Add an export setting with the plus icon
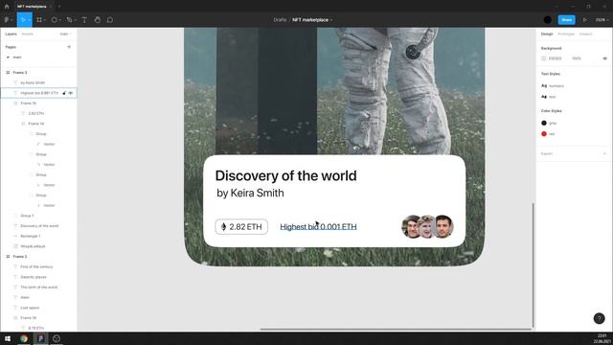This screenshot has width=613, height=345. pyautogui.click(x=604, y=153)
